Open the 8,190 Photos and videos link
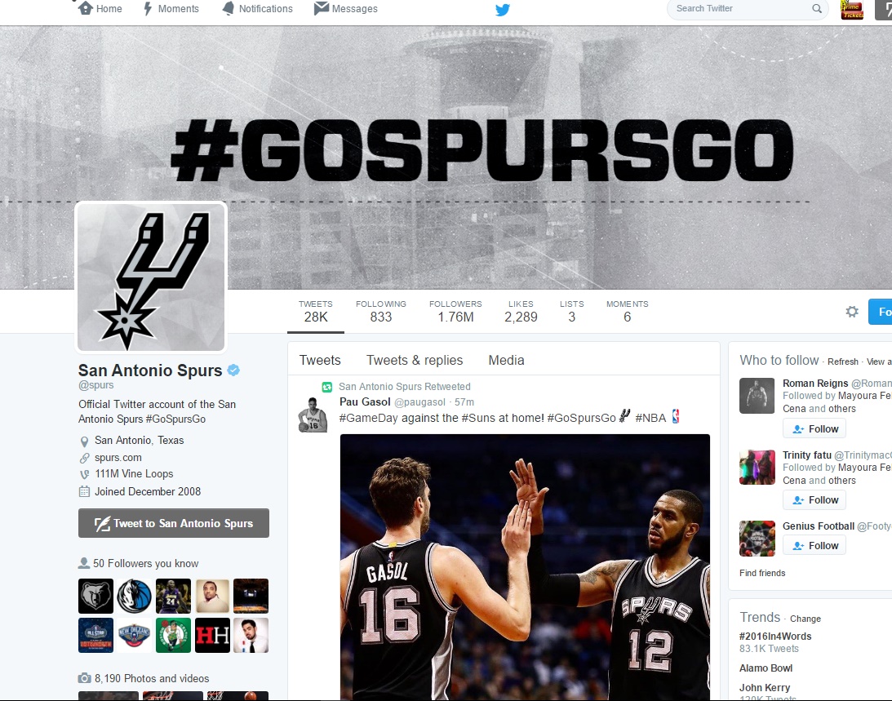Screen dimensions: 892x701 click(152, 678)
